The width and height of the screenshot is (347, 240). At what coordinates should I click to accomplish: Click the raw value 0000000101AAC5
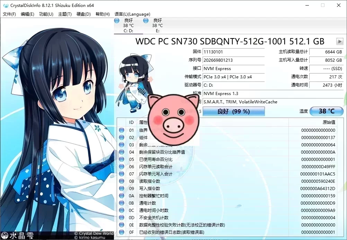pyautogui.click(x=318, y=174)
